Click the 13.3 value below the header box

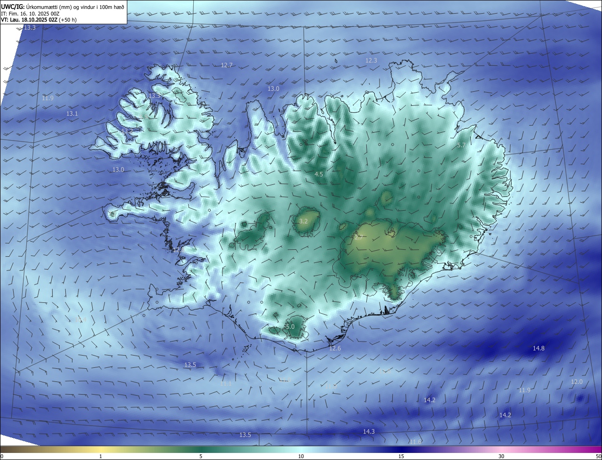[30, 28]
